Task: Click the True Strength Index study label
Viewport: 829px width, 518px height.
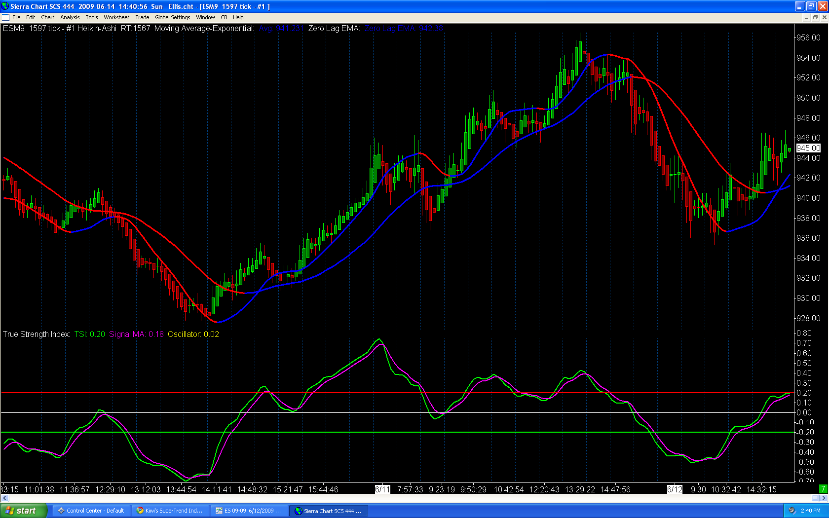Action: click(x=37, y=334)
